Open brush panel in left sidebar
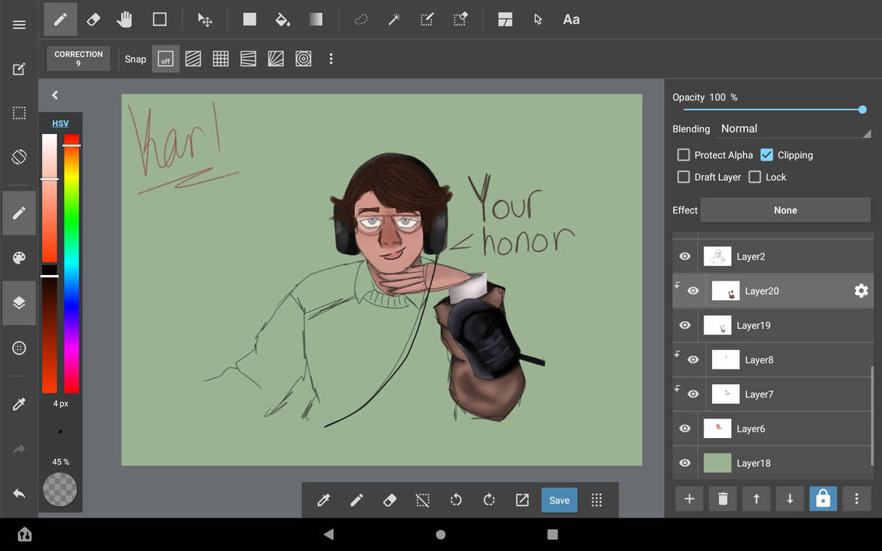This screenshot has height=551, width=882. (19, 213)
